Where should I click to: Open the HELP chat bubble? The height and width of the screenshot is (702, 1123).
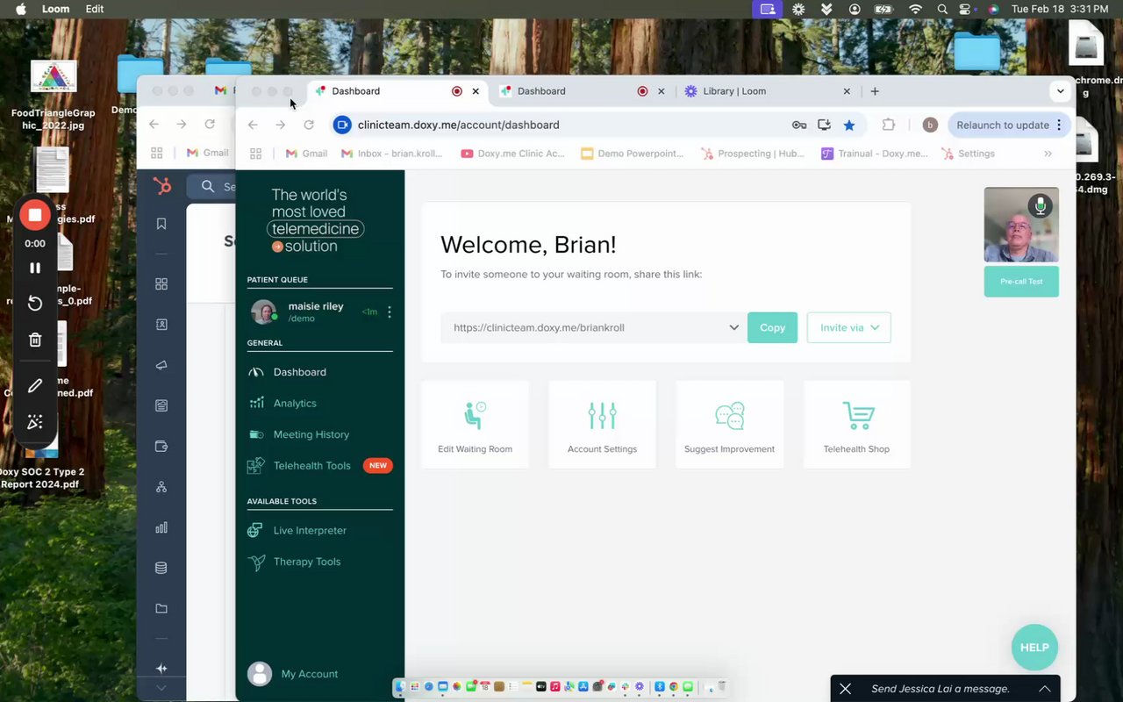(1034, 648)
